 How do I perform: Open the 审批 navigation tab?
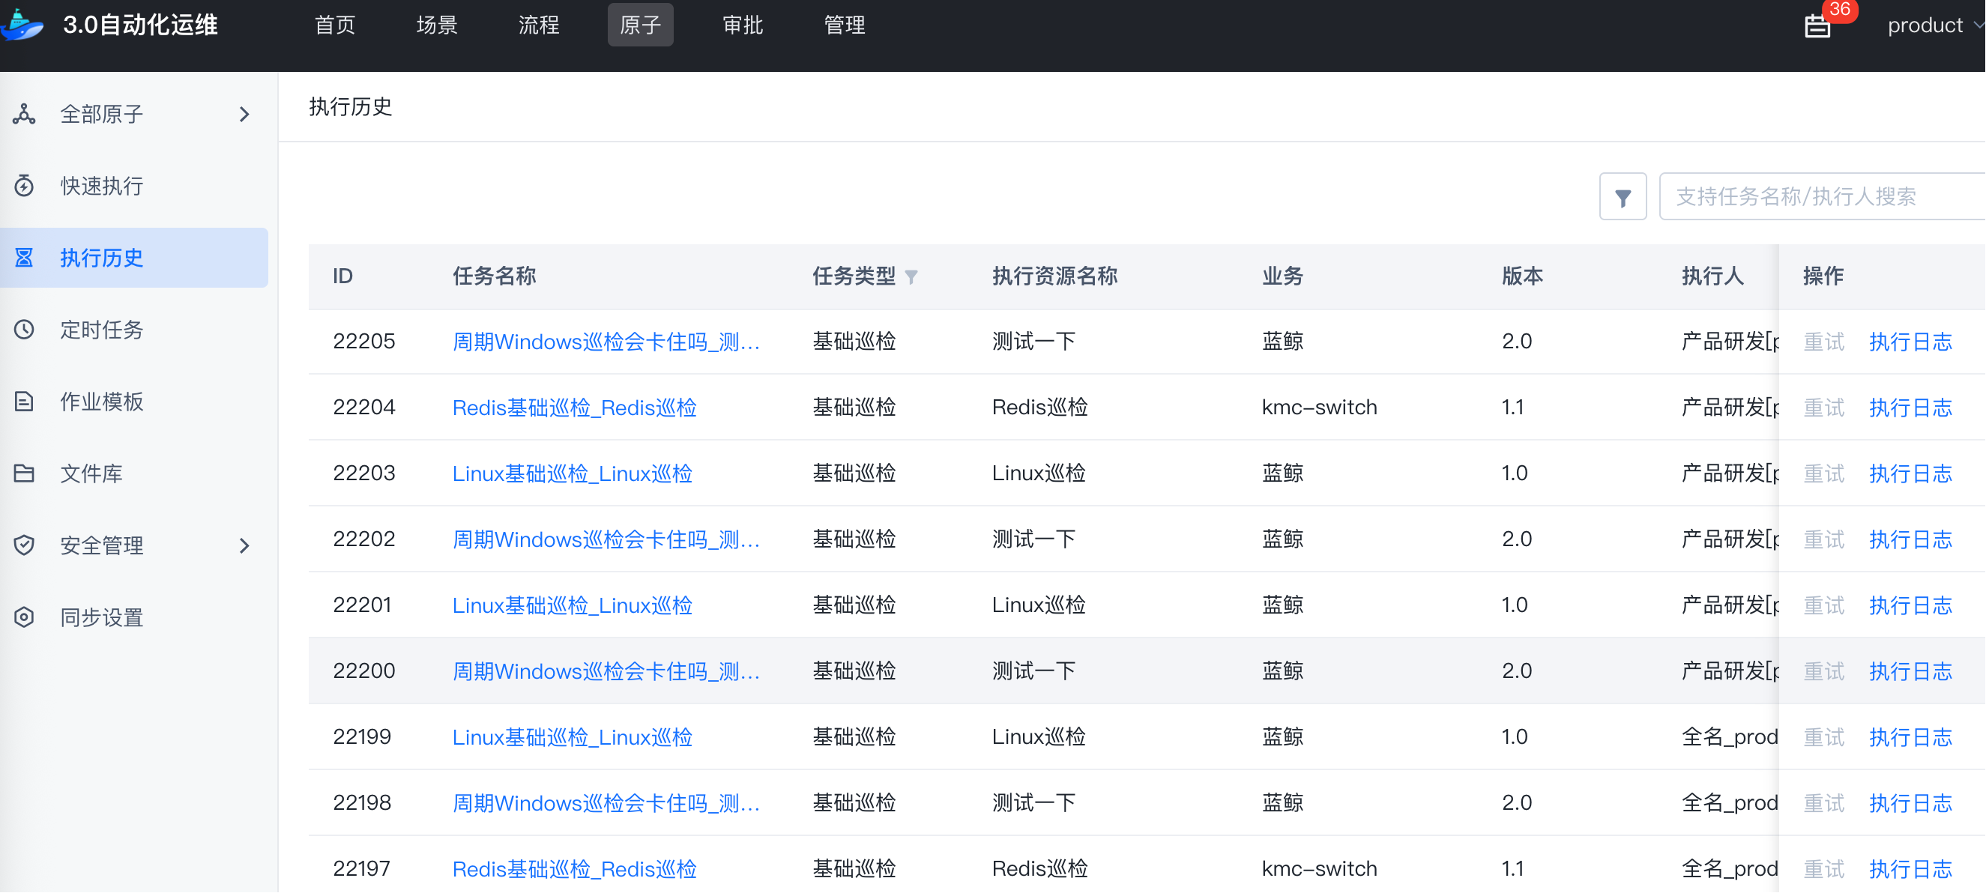(x=743, y=25)
